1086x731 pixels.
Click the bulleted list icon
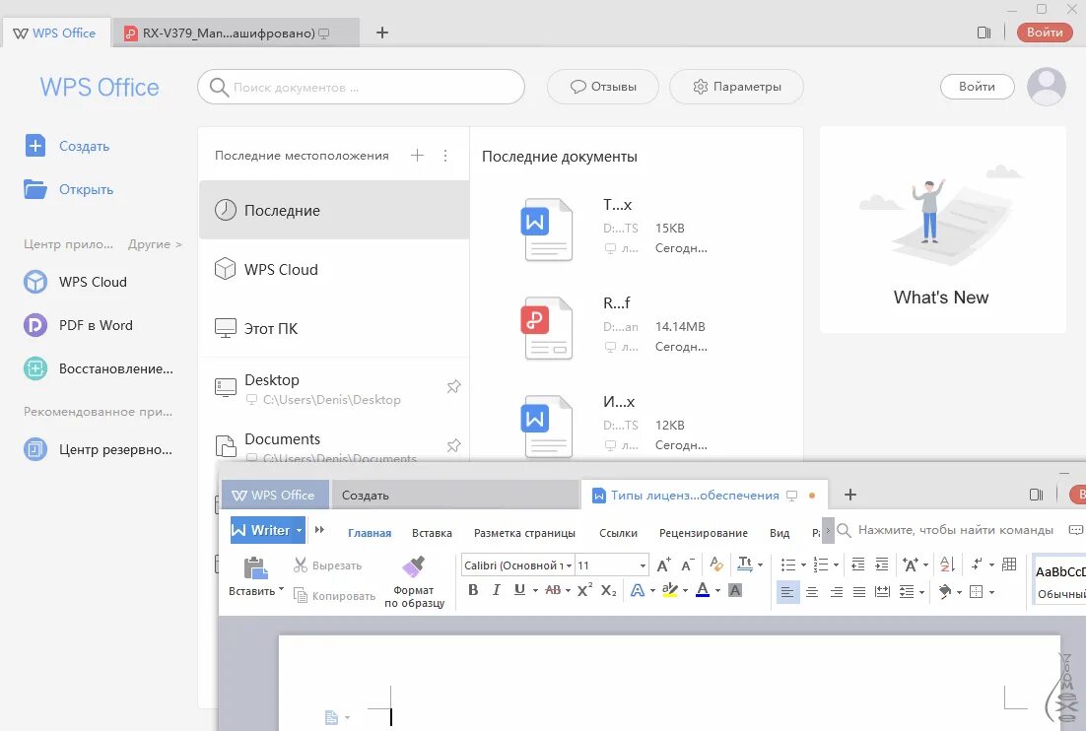click(788, 565)
